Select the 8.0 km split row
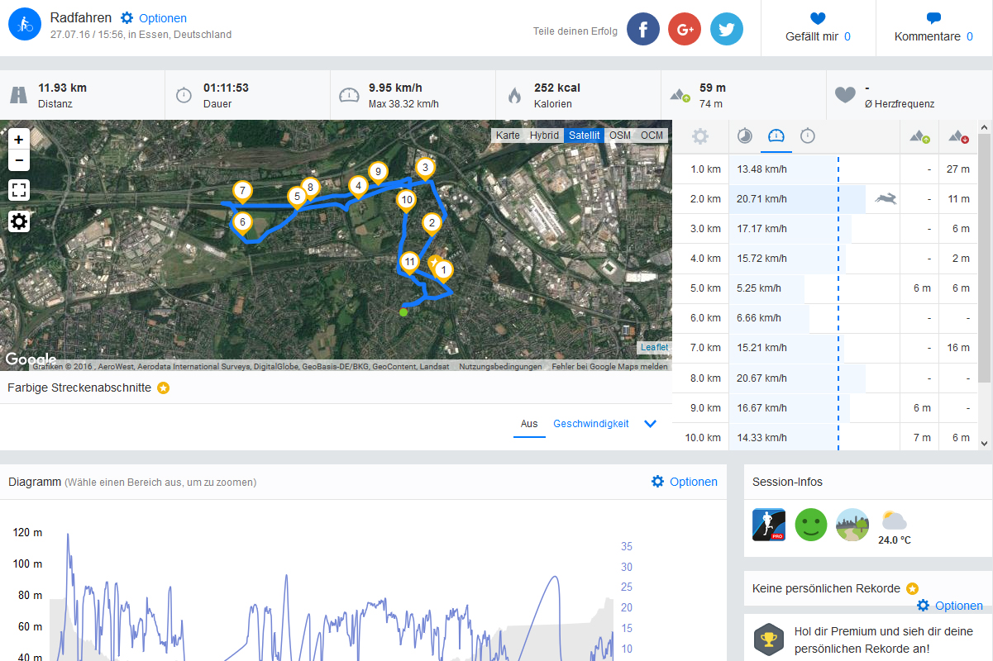 tap(825, 378)
